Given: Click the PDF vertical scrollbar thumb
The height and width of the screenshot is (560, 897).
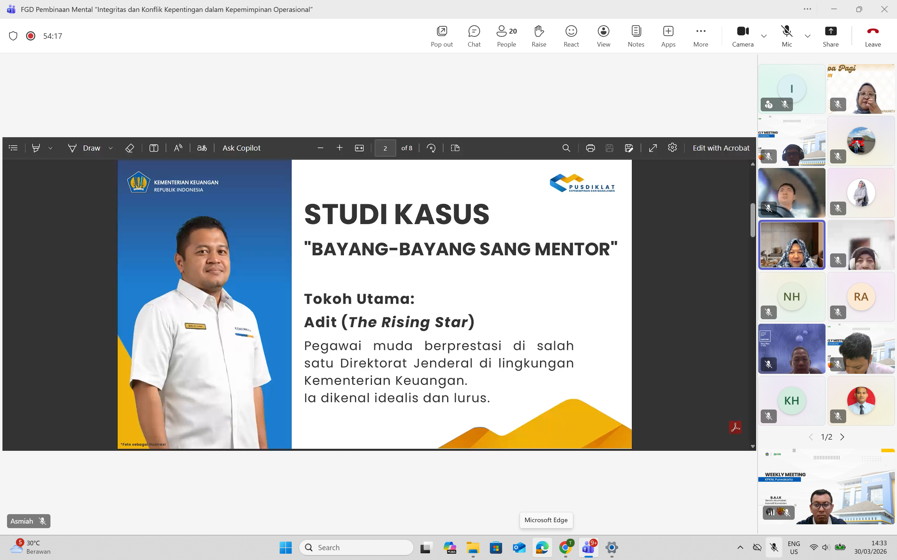Looking at the screenshot, I should click(x=752, y=220).
